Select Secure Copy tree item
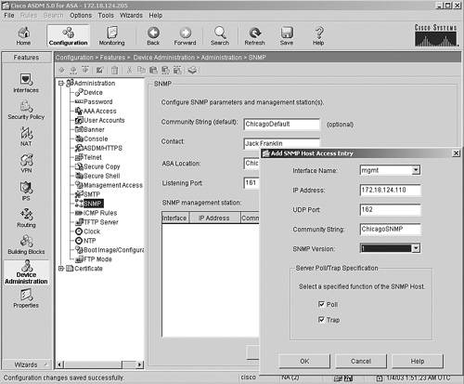This screenshot has width=464, height=384. (x=101, y=166)
